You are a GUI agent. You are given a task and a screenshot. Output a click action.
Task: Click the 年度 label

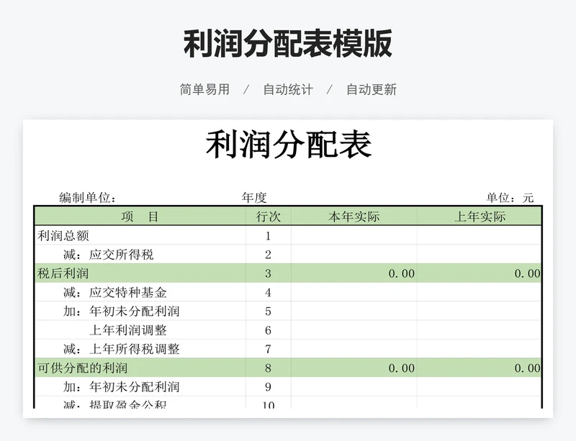pos(254,198)
